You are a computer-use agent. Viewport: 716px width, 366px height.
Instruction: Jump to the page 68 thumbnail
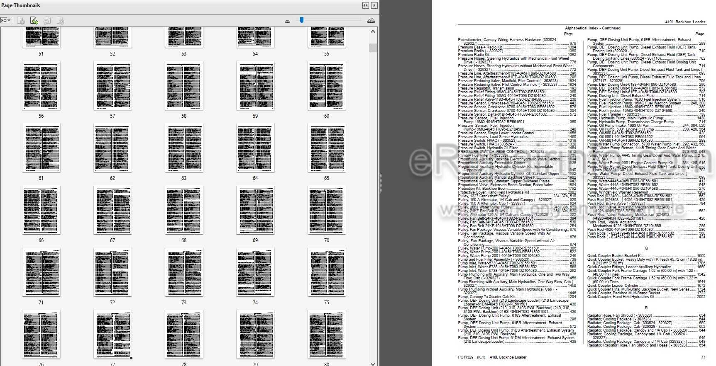(184, 210)
